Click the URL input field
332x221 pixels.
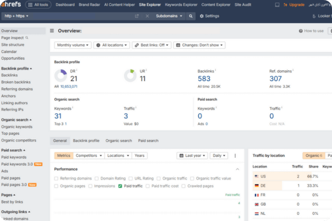82,16
